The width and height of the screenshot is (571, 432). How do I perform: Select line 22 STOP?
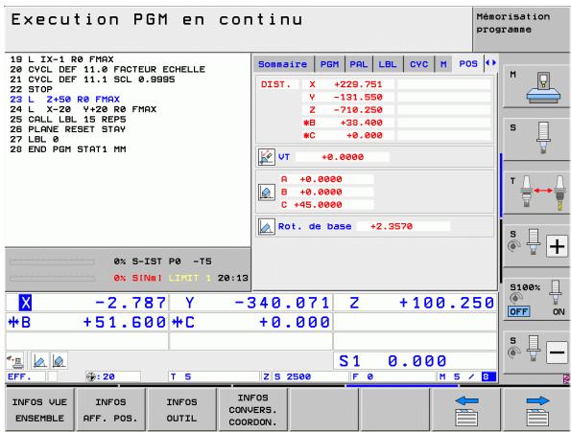[x=32, y=89]
